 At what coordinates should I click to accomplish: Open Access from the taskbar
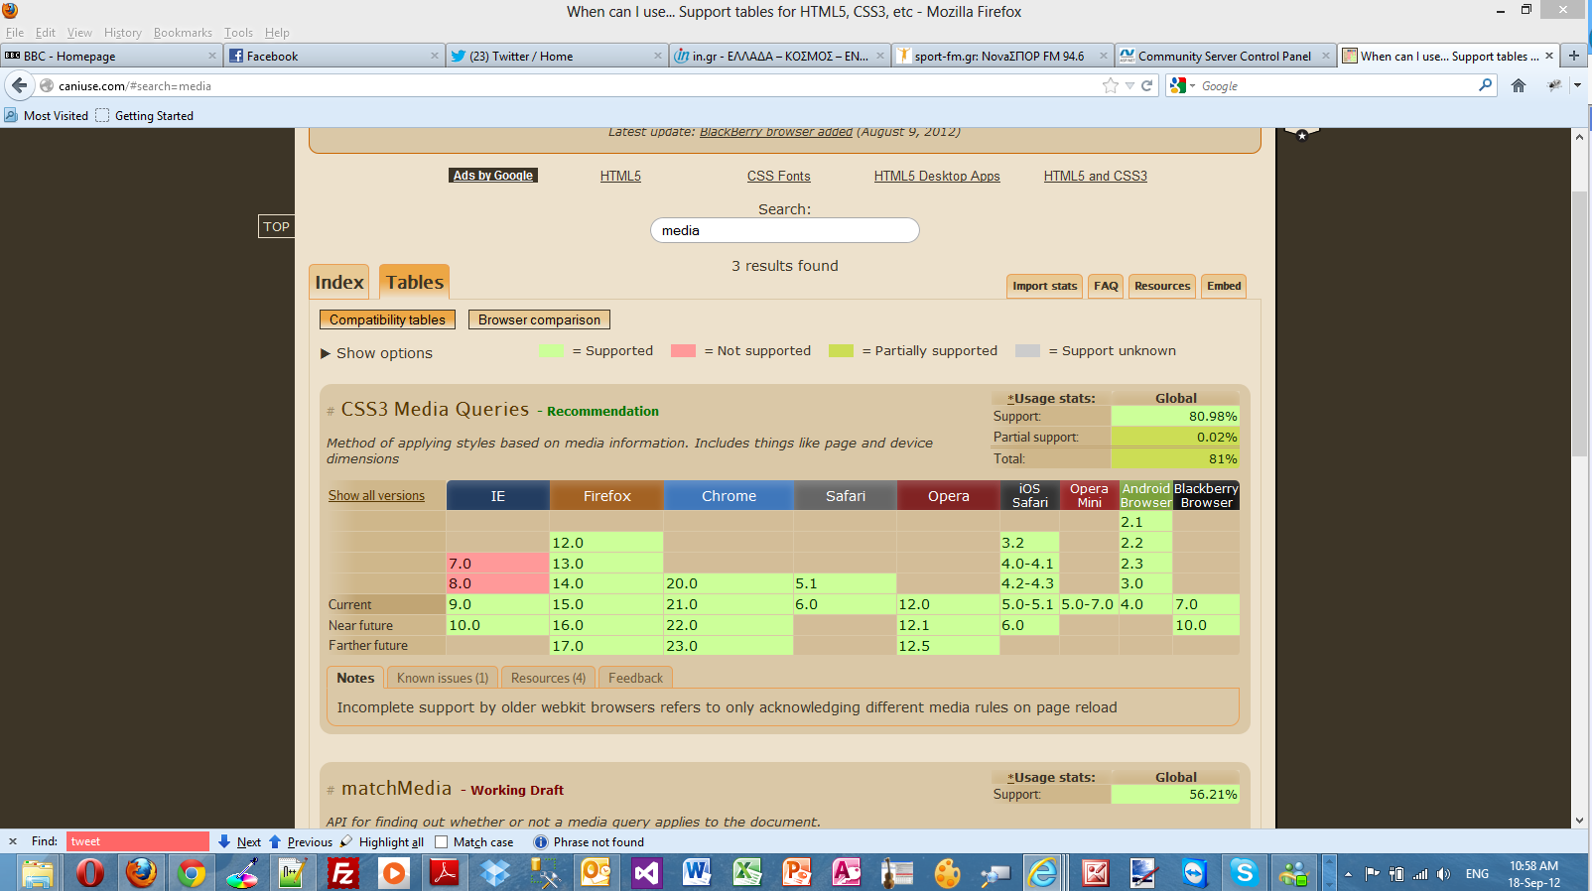pyautogui.click(x=847, y=873)
